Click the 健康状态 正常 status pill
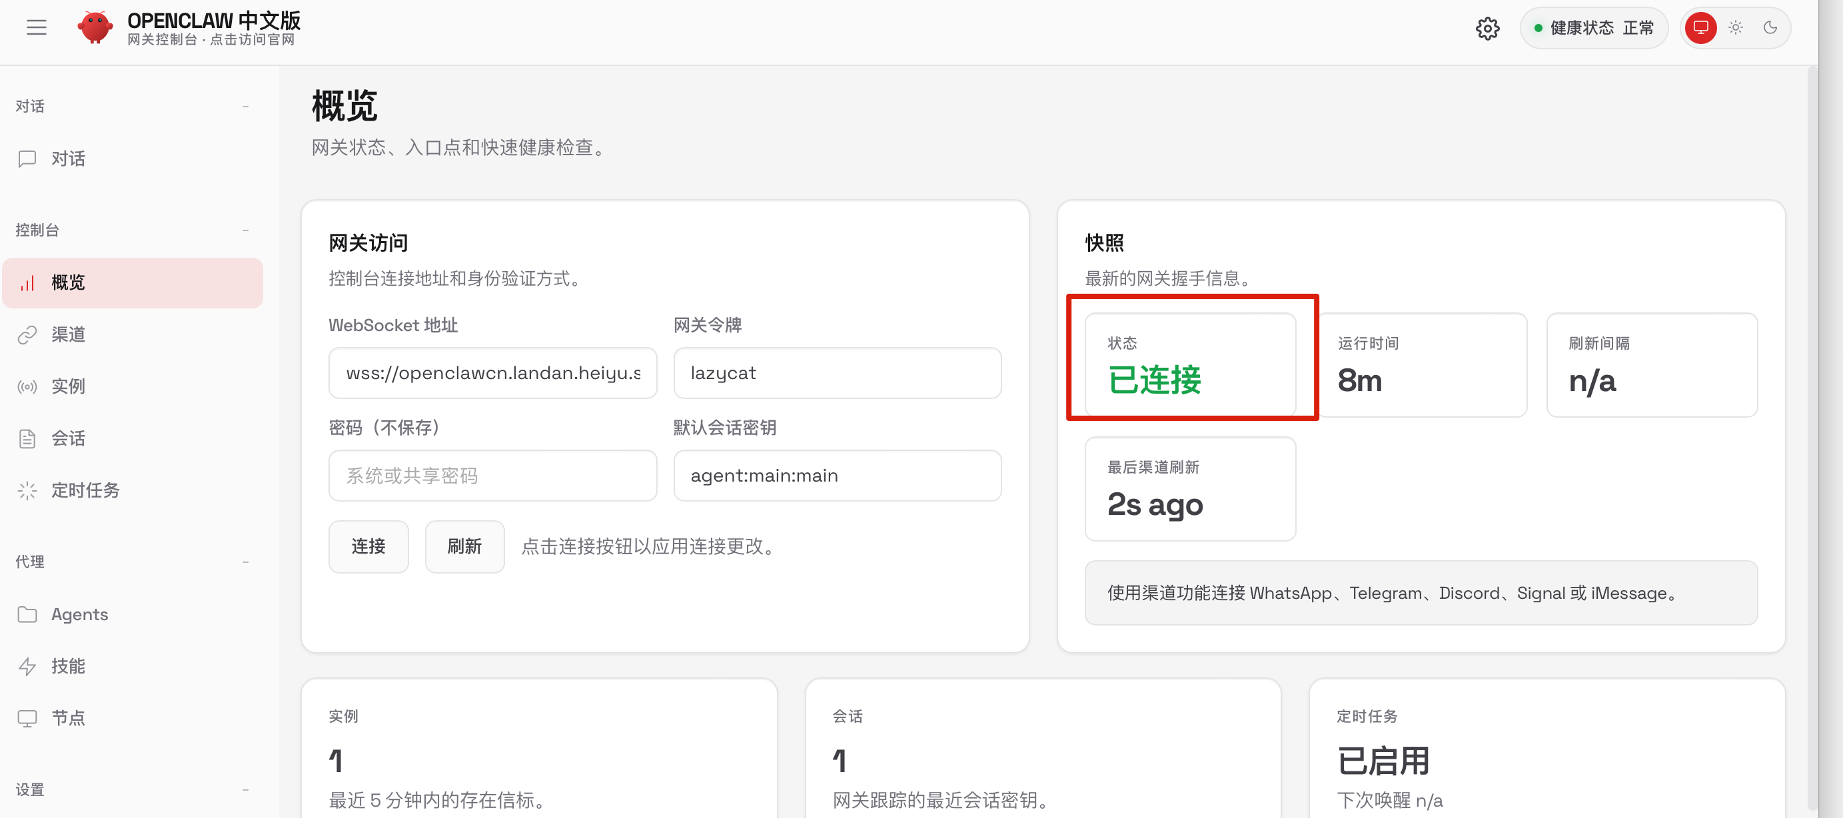The image size is (1843, 818). (1594, 28)
